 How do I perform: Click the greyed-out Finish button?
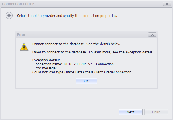156,112
